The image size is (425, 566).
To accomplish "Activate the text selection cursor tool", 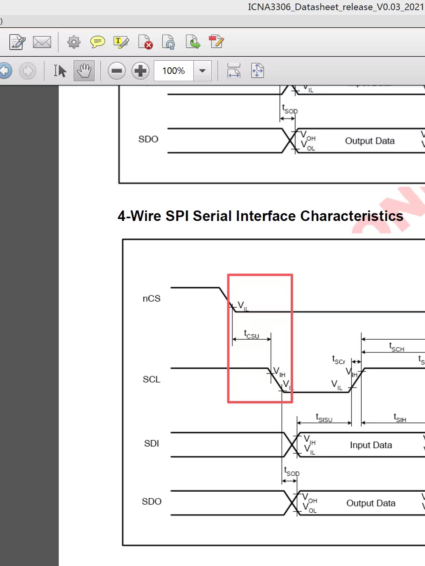I will point(60,71).
